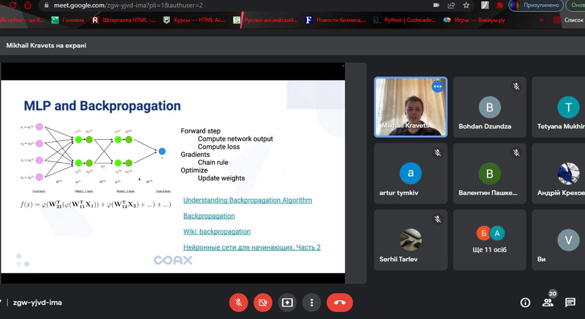Click the "Ще 11 осіб" participants tile
This screenshot has width=585, height=319.
[x=489, y=240]
